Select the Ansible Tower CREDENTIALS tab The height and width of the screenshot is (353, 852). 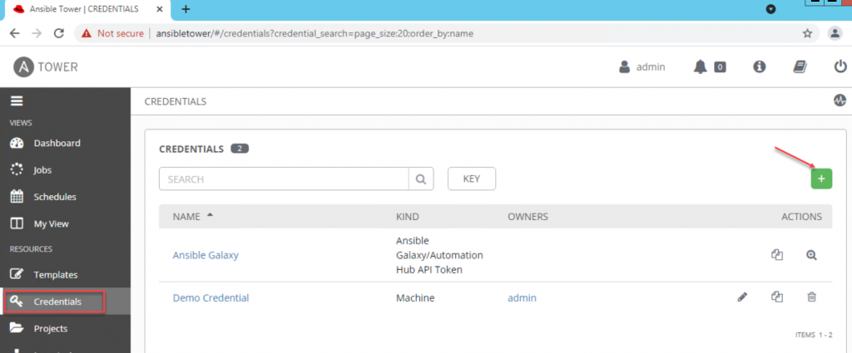84,9
